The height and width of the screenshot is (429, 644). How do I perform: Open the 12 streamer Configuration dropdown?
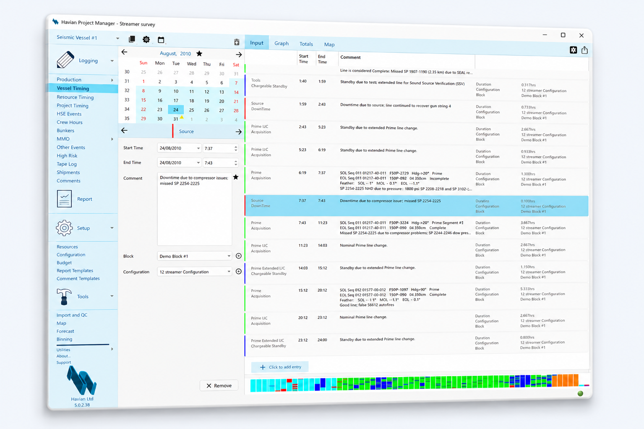229,271
